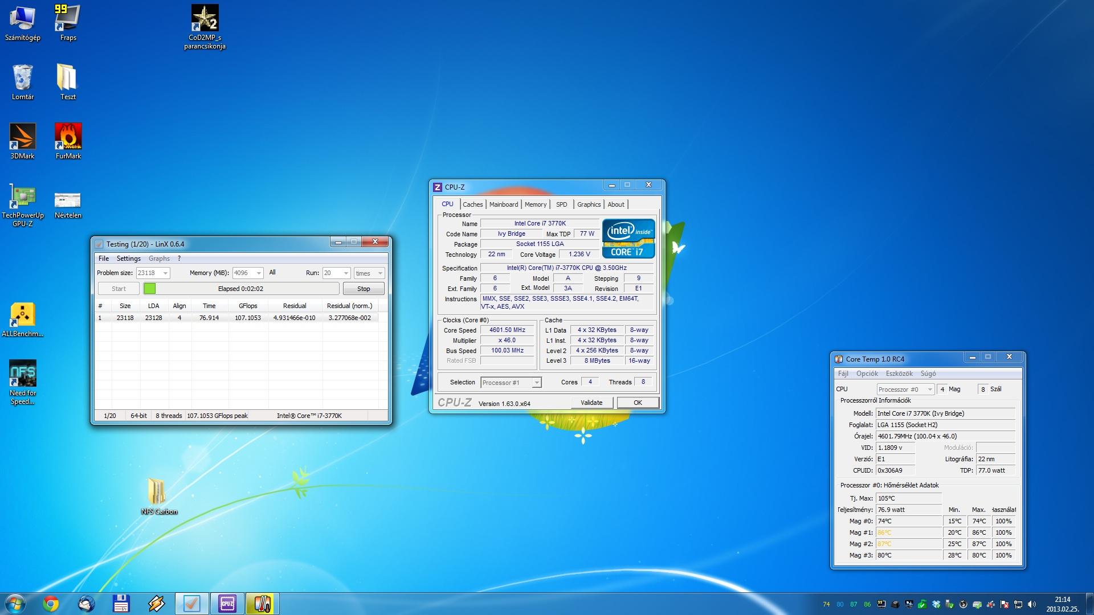
Task: Open the Processor #1 selection dropdown
Action: (x=536, y=383)
